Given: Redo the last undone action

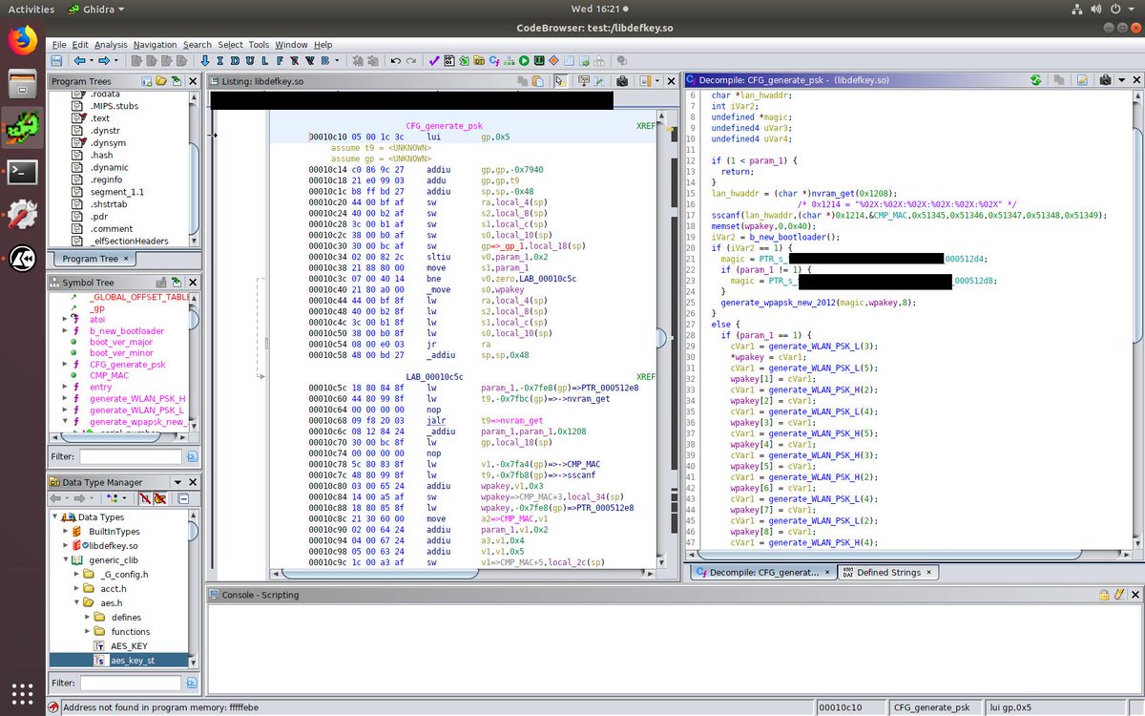Looking at the screenshot, I should pyautogui.click(x=411, y=59).
